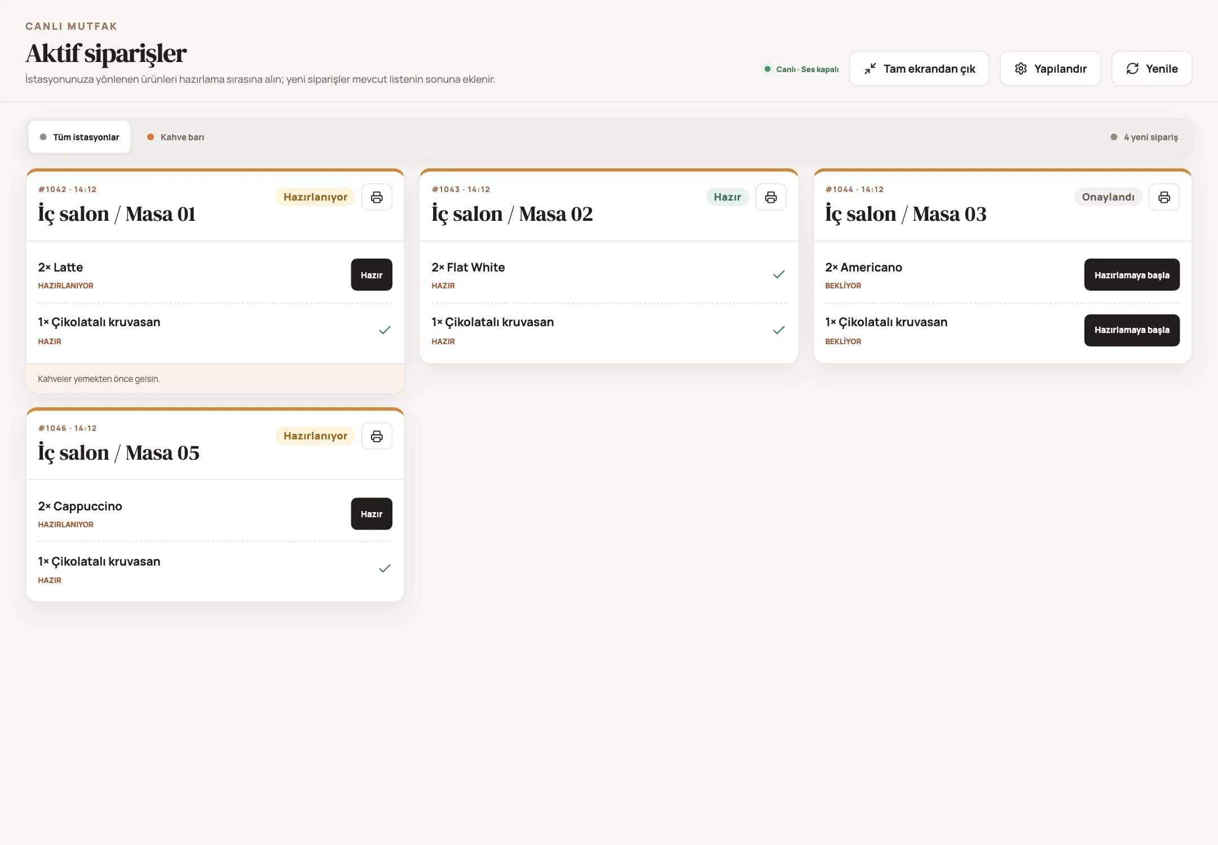Switch to the Kahve barı station tab

[175, 137]
